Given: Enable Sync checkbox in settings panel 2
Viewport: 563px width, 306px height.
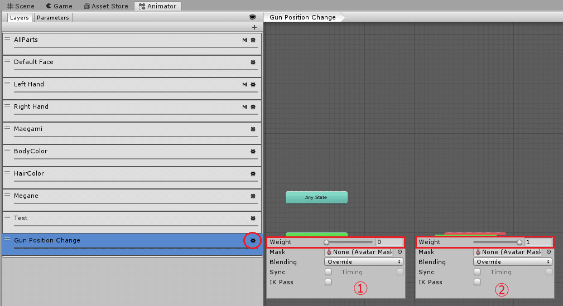Looking at the screenshot, I should point(477,272).
